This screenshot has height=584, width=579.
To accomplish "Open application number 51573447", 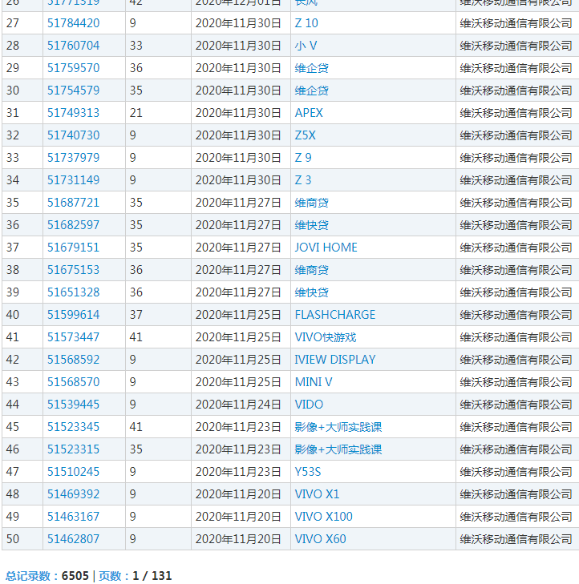I will tap(73, 337).
